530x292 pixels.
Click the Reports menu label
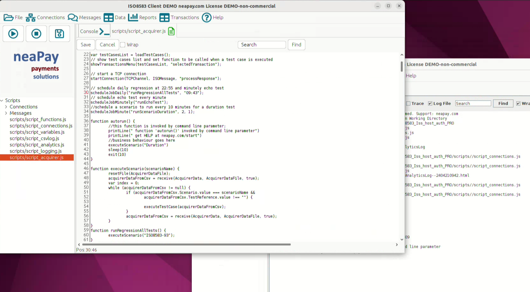coord(148,18)
